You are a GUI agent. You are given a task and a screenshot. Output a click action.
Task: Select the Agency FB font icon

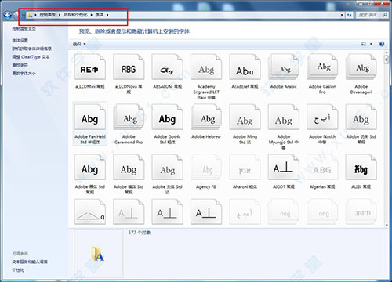pos(206,167)
